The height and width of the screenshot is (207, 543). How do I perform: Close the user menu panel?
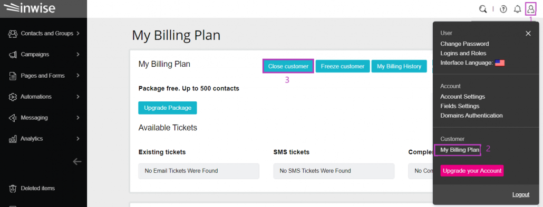(x=528, y=34)
